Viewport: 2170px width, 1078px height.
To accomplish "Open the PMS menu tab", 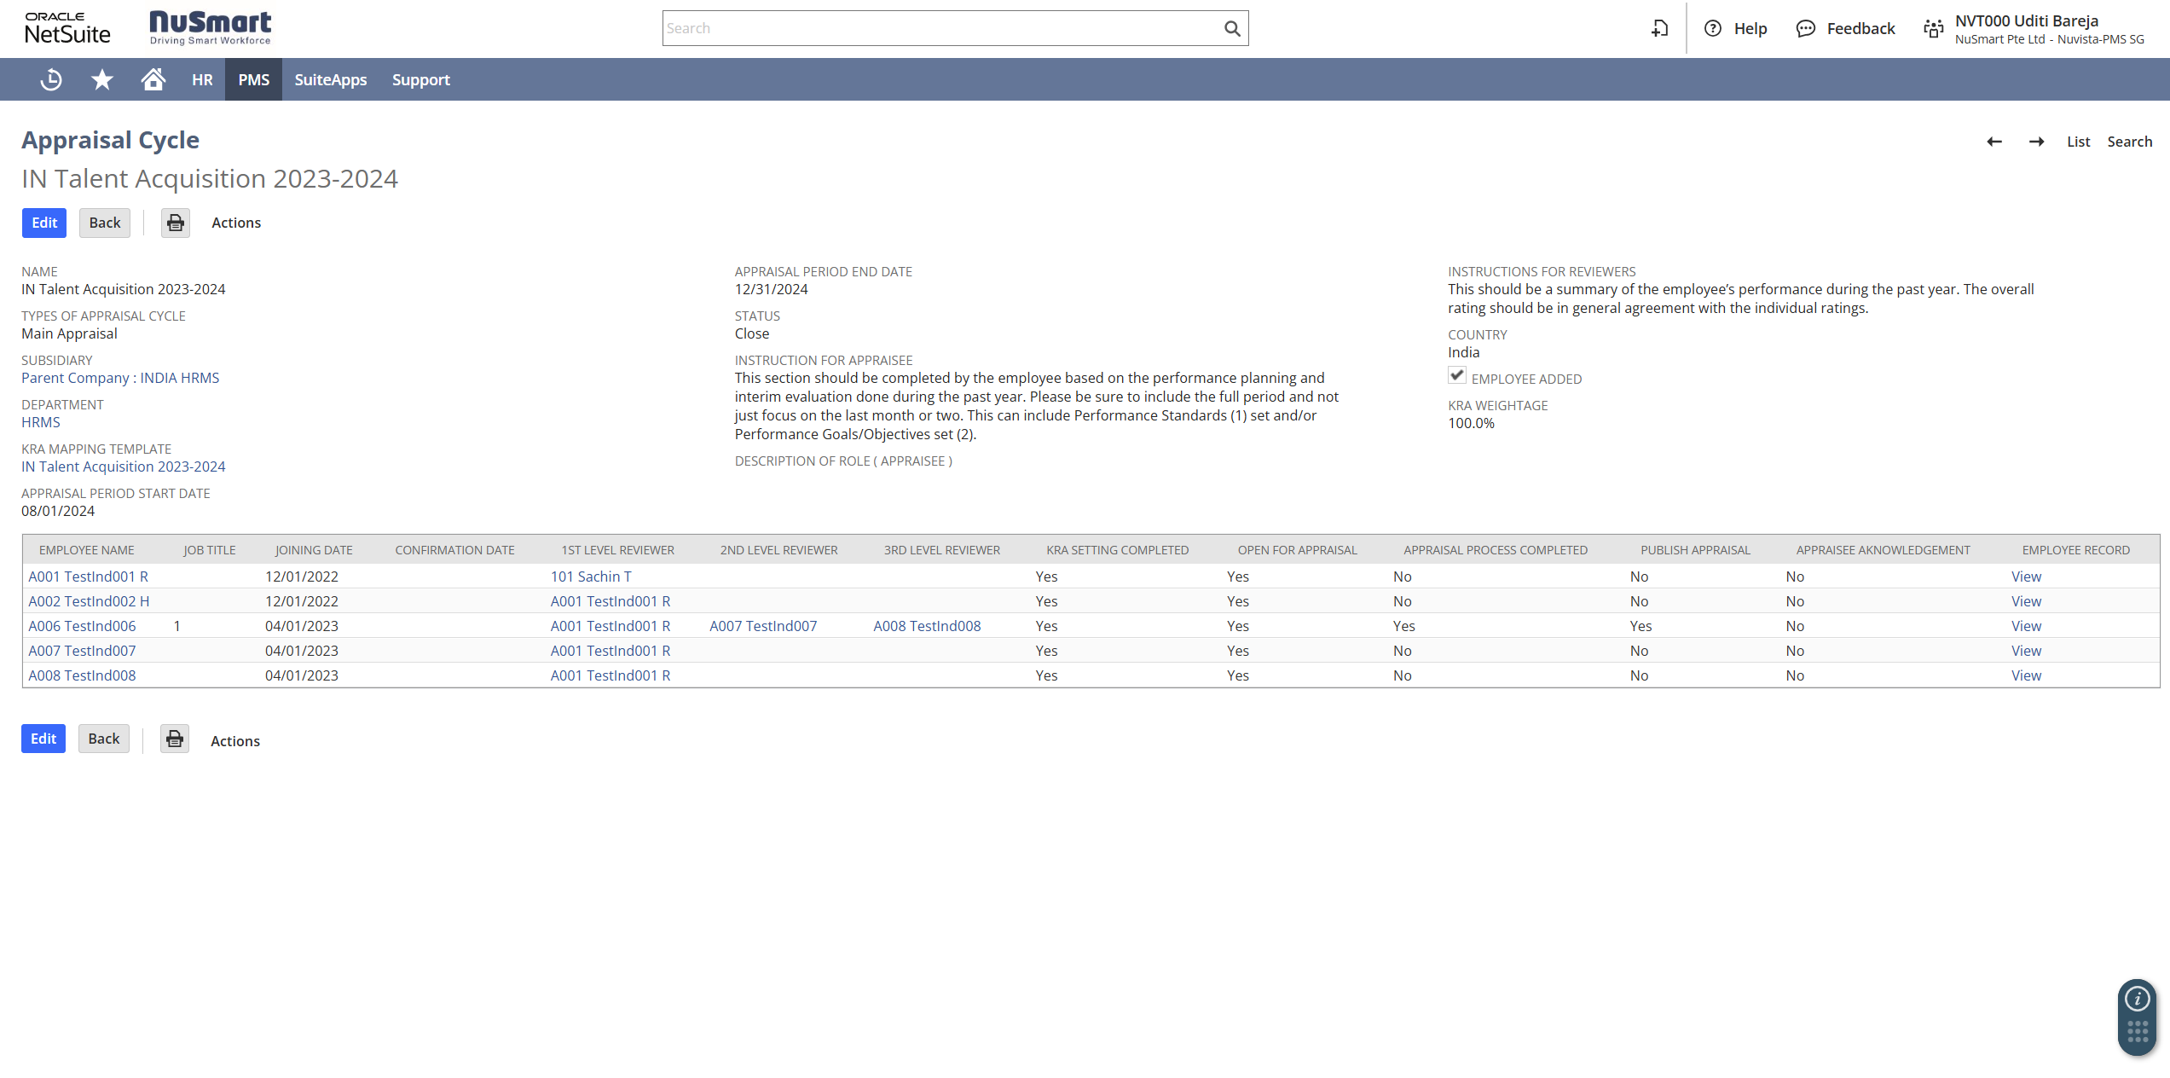I will pyautogui.click(x=253, y=79).
